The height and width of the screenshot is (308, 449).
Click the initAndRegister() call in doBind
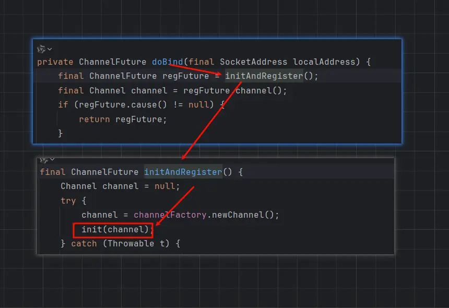(271, 76)
